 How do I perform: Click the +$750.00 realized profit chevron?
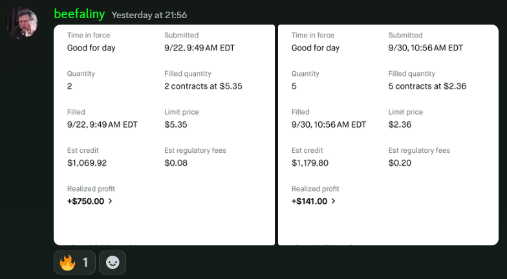tap(110, 201)
